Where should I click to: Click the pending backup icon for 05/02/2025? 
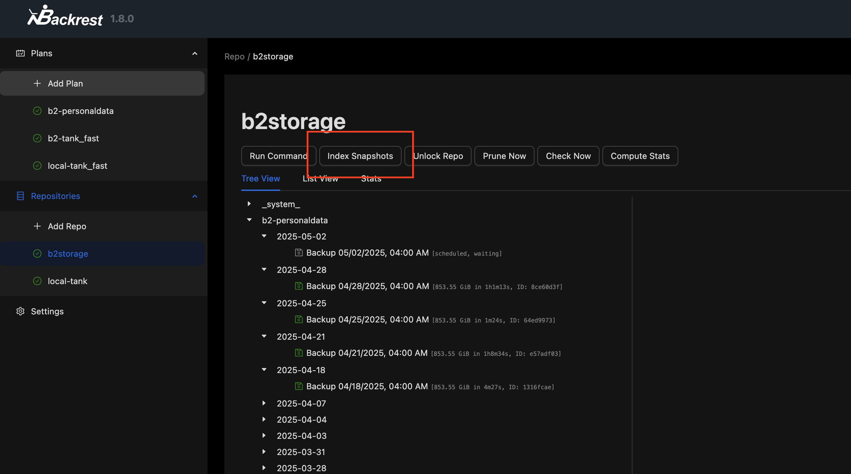coord(299,252)
